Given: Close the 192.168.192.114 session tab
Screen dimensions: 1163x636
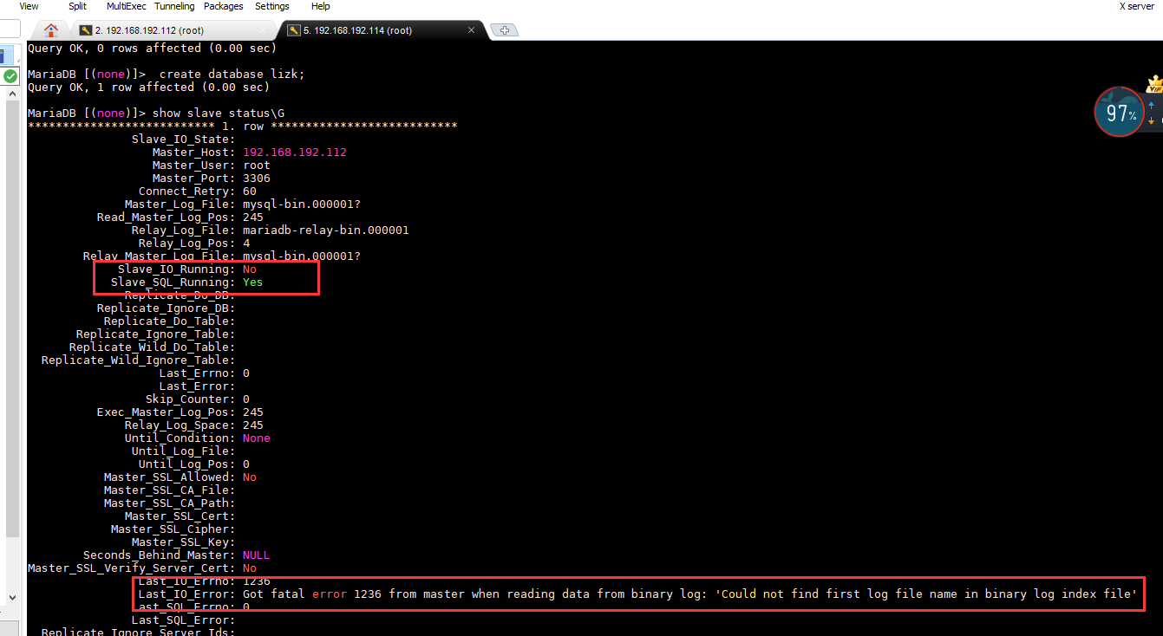Looking at the screenshot, I should (472, 30).
